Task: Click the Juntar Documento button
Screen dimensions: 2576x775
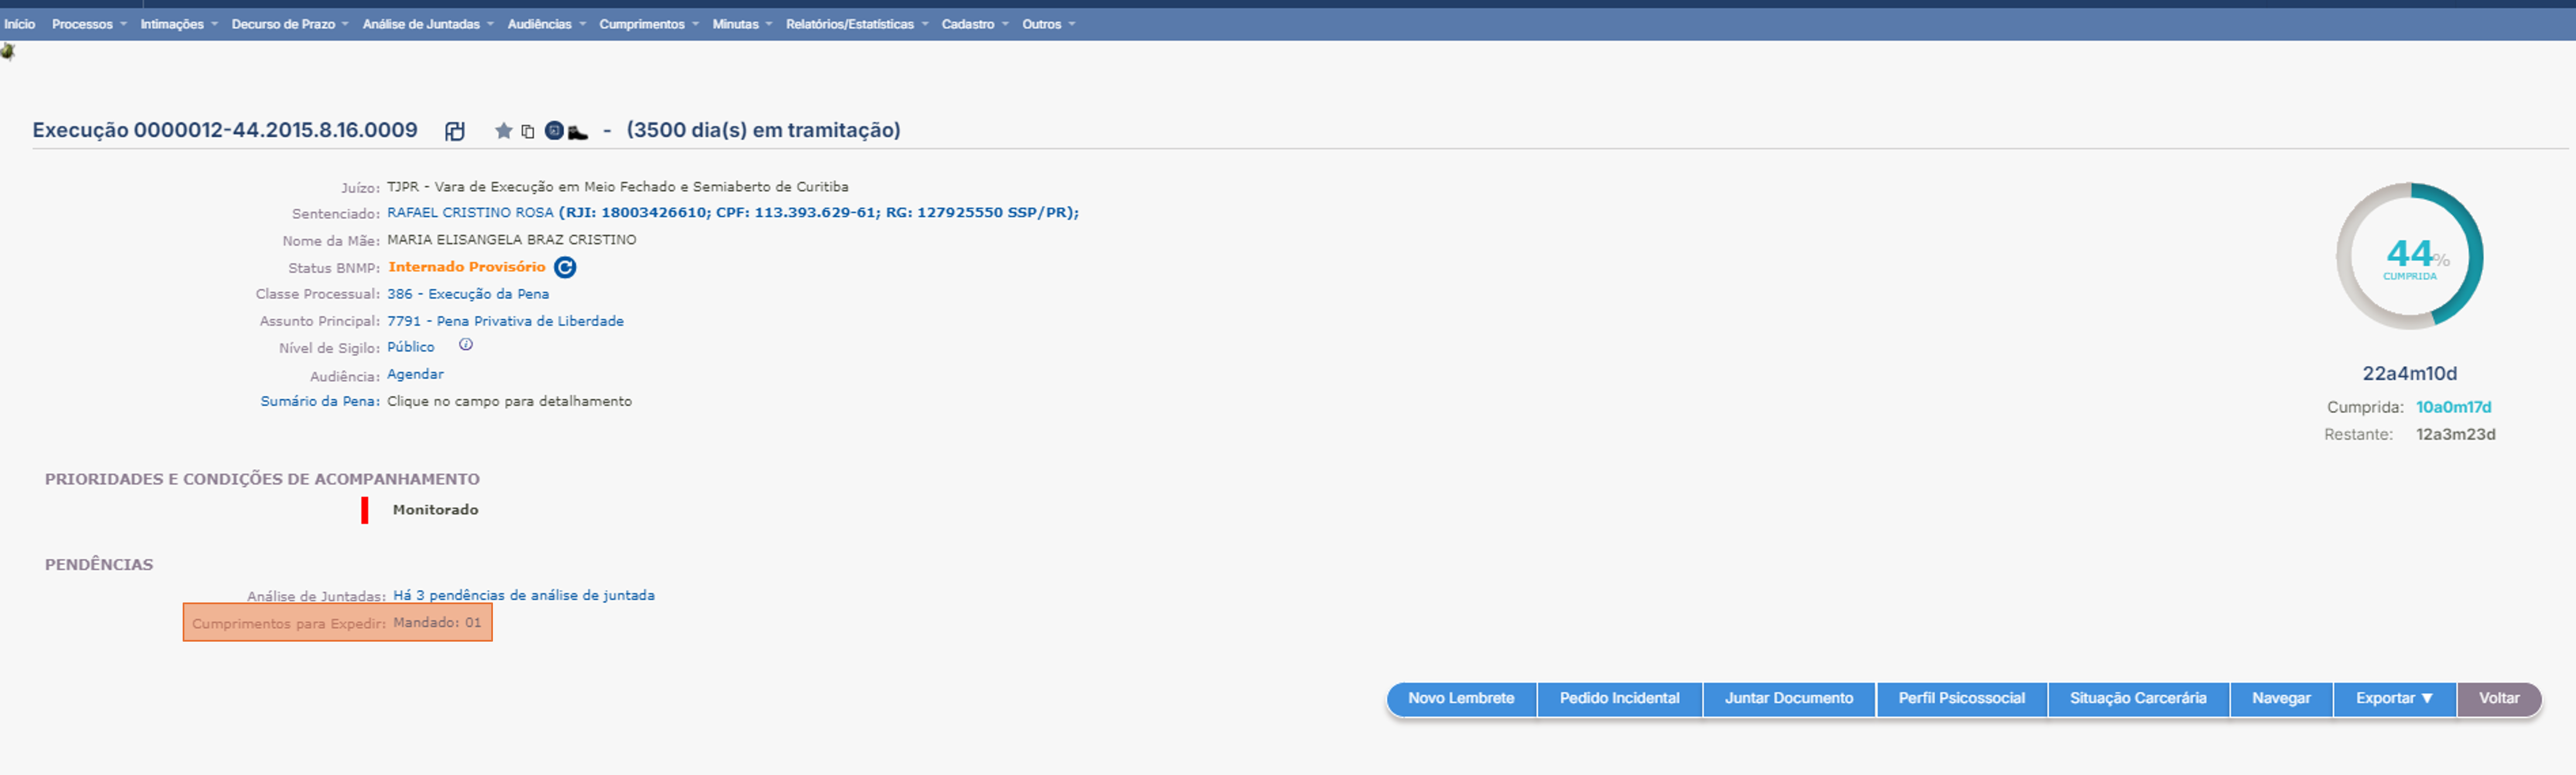Action: 1789,698
